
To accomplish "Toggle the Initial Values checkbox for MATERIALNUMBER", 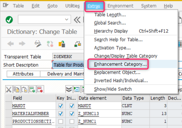I will click(72, 113).
